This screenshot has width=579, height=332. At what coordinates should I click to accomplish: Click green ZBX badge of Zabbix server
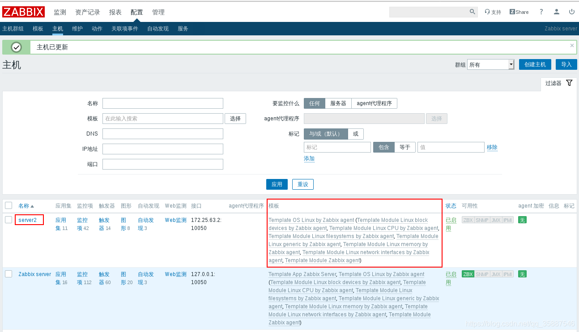coord(468,274)
